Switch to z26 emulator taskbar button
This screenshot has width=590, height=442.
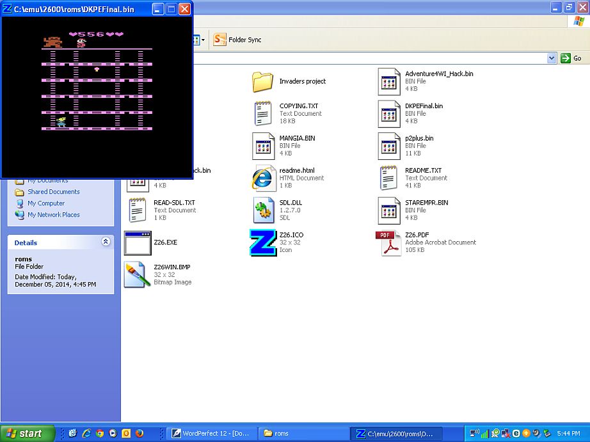[396, 433]
